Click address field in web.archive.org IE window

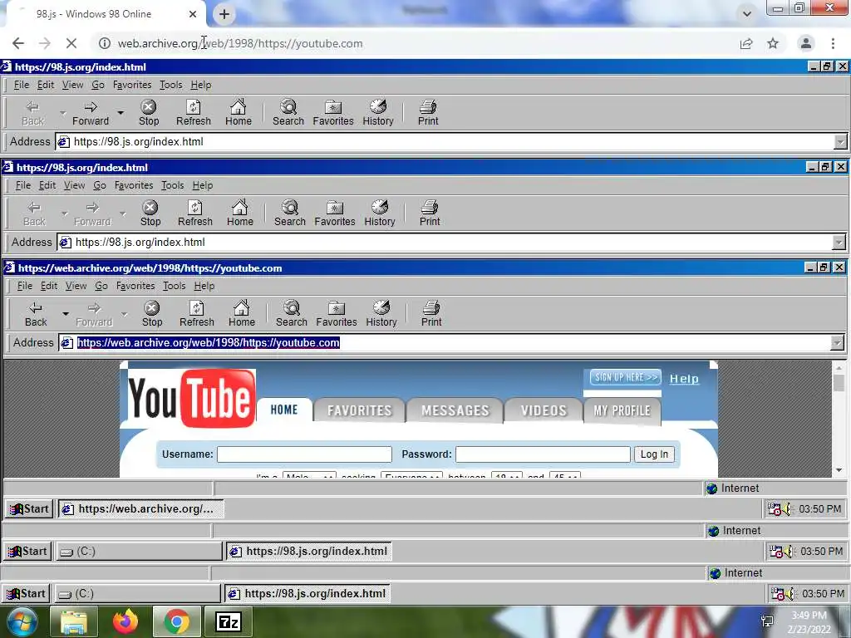[445, 343]
